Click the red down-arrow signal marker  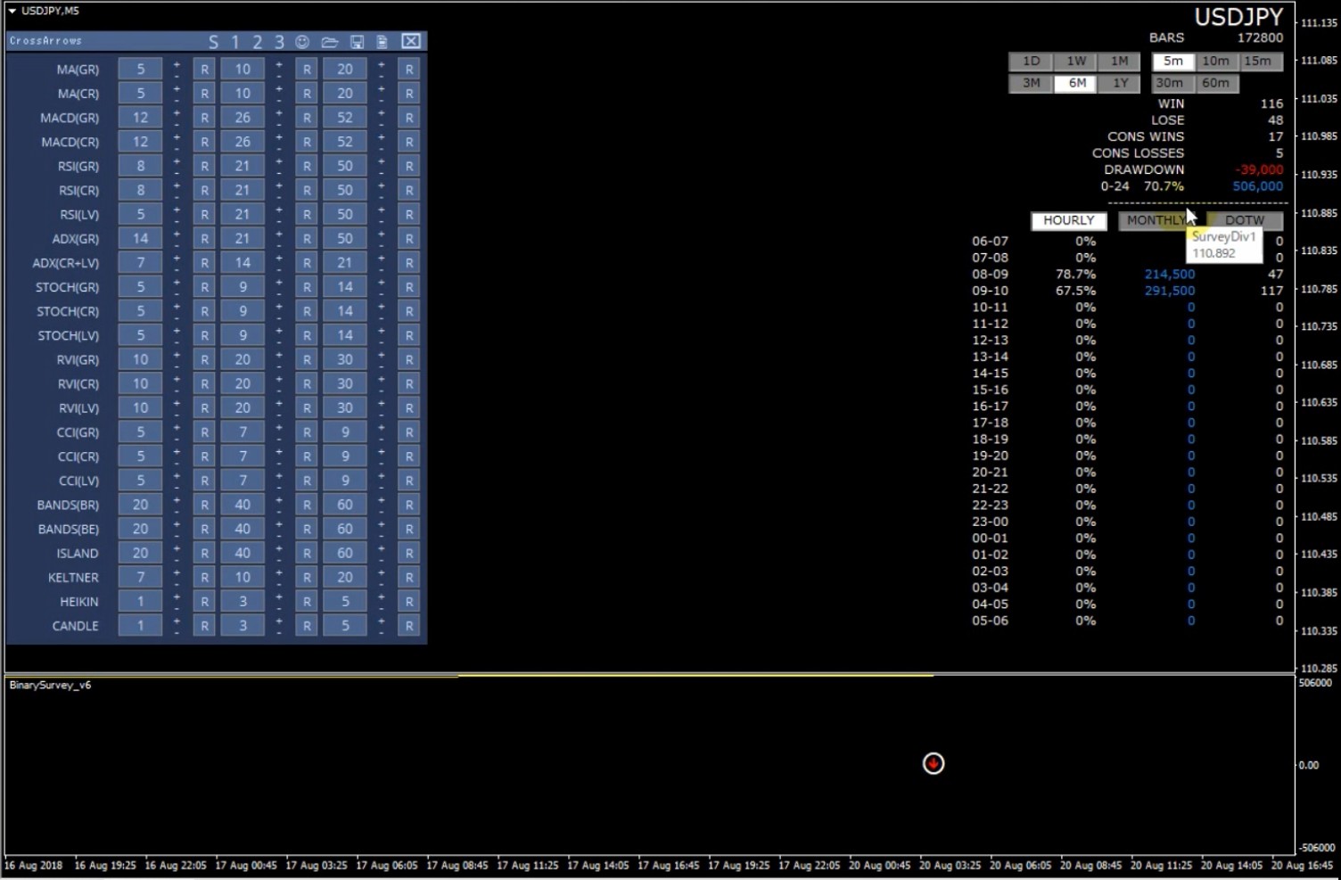click(934, 763)
